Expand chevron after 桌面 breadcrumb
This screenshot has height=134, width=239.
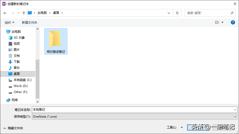pos(62,13)
